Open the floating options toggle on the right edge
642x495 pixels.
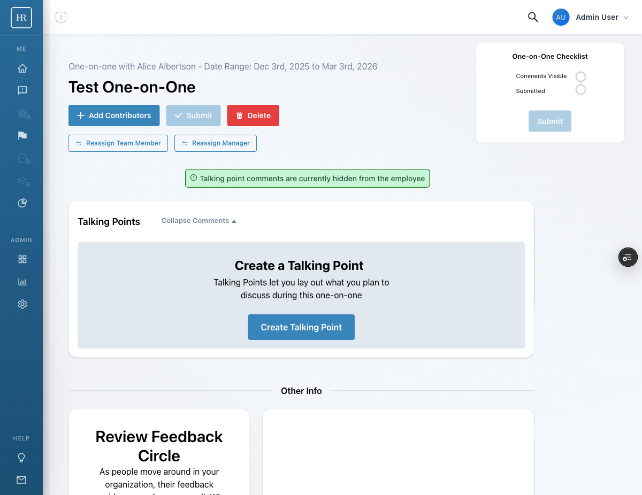(x=628, y=257)
